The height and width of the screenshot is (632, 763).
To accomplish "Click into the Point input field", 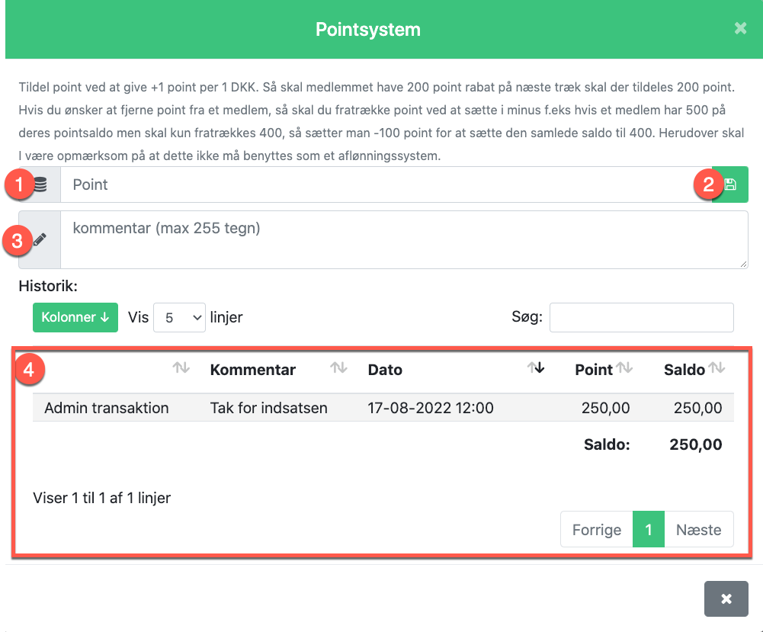I will click(386, 184).
